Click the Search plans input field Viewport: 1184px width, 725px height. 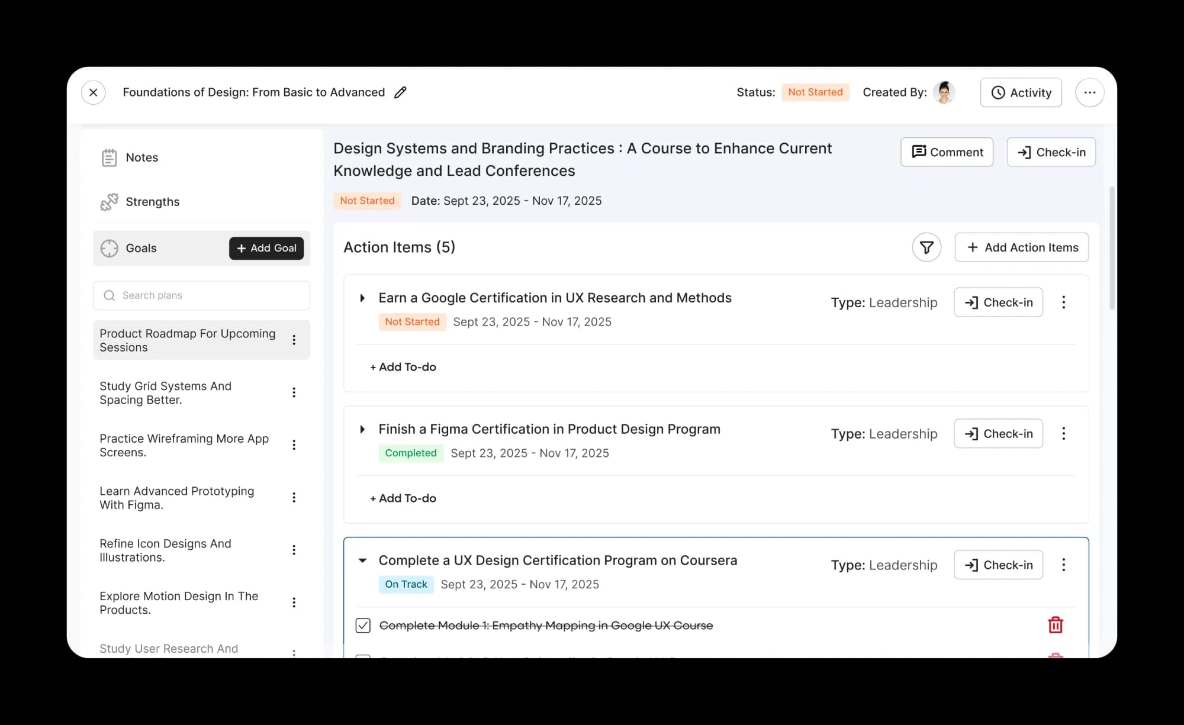pos(201,295)
